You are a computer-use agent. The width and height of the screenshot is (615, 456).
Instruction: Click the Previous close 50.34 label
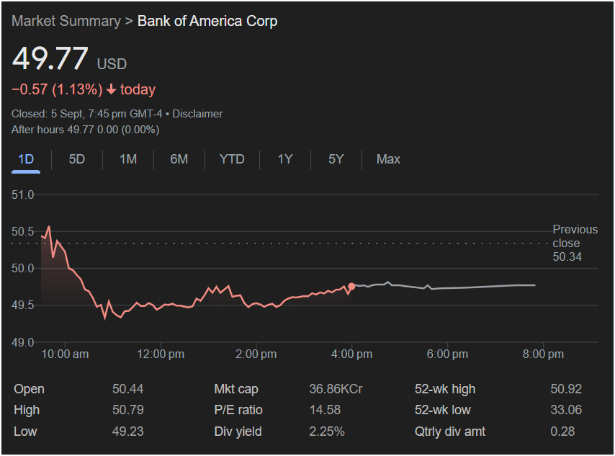pos(575,243)
